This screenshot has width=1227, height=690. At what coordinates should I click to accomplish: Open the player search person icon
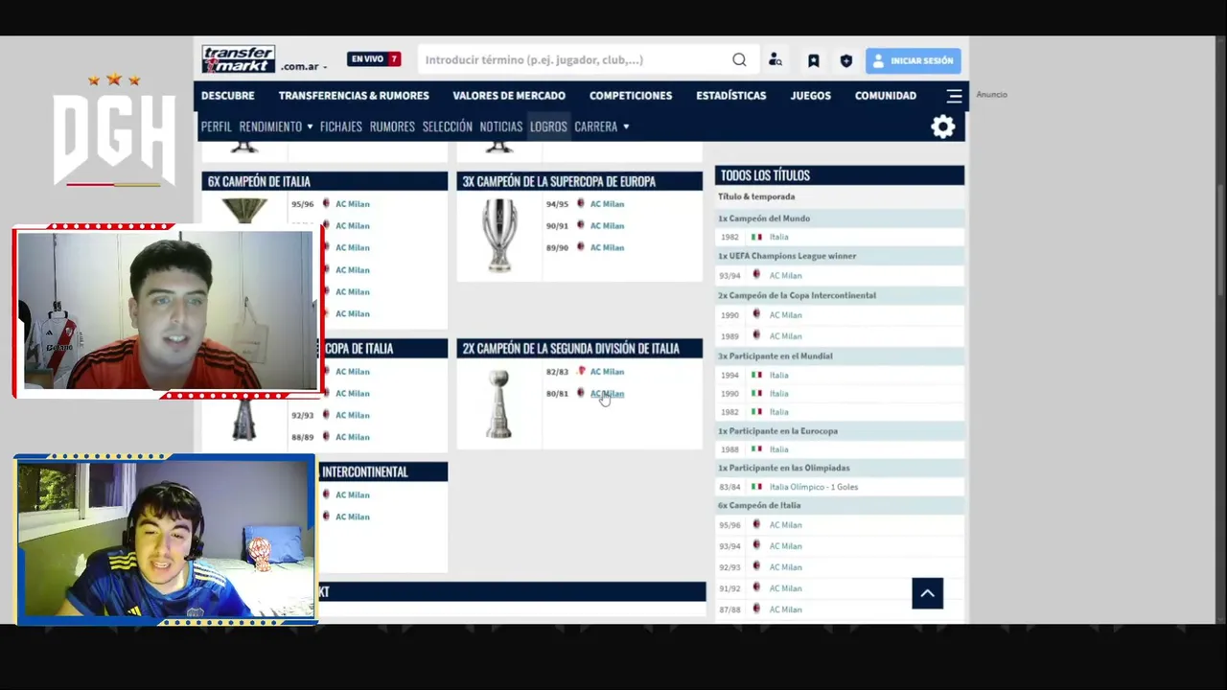point(776,60)
